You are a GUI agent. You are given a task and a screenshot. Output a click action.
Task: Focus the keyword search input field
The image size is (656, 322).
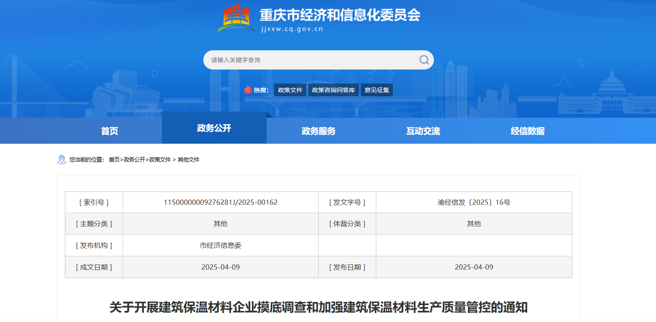tap(312, 60)
